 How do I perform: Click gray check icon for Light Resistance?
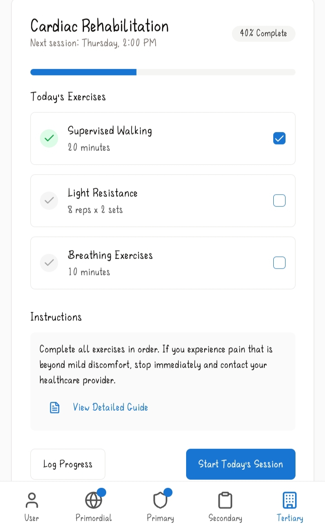49,201
